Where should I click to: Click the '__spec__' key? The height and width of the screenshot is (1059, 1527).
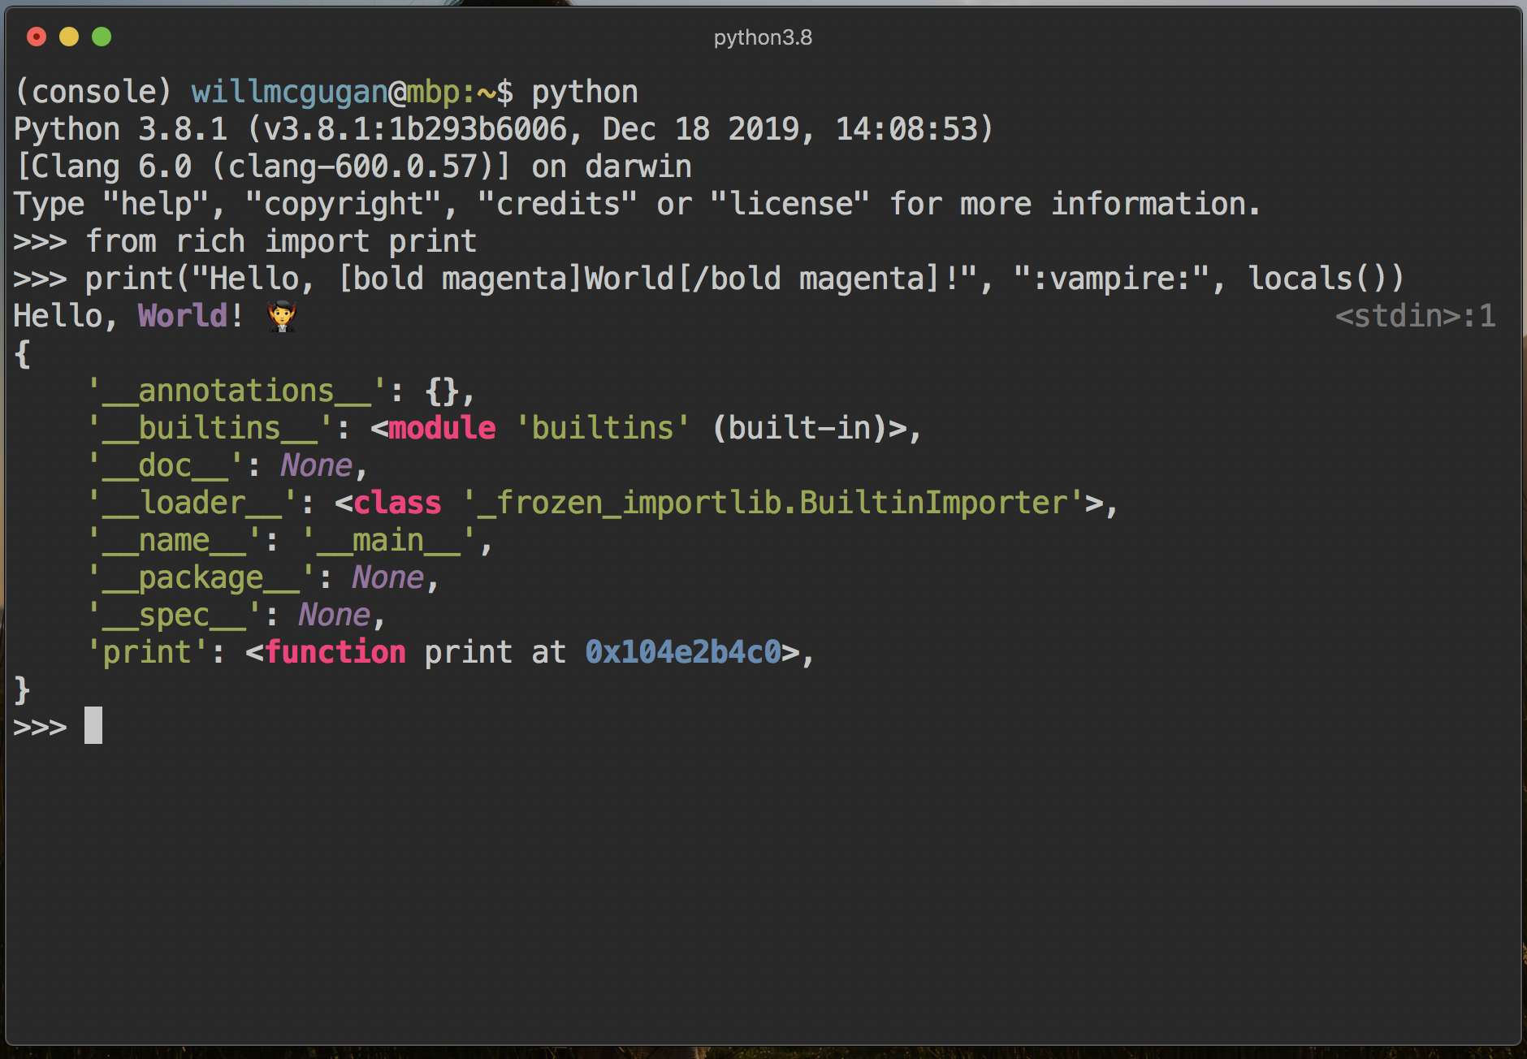point(174,615)
